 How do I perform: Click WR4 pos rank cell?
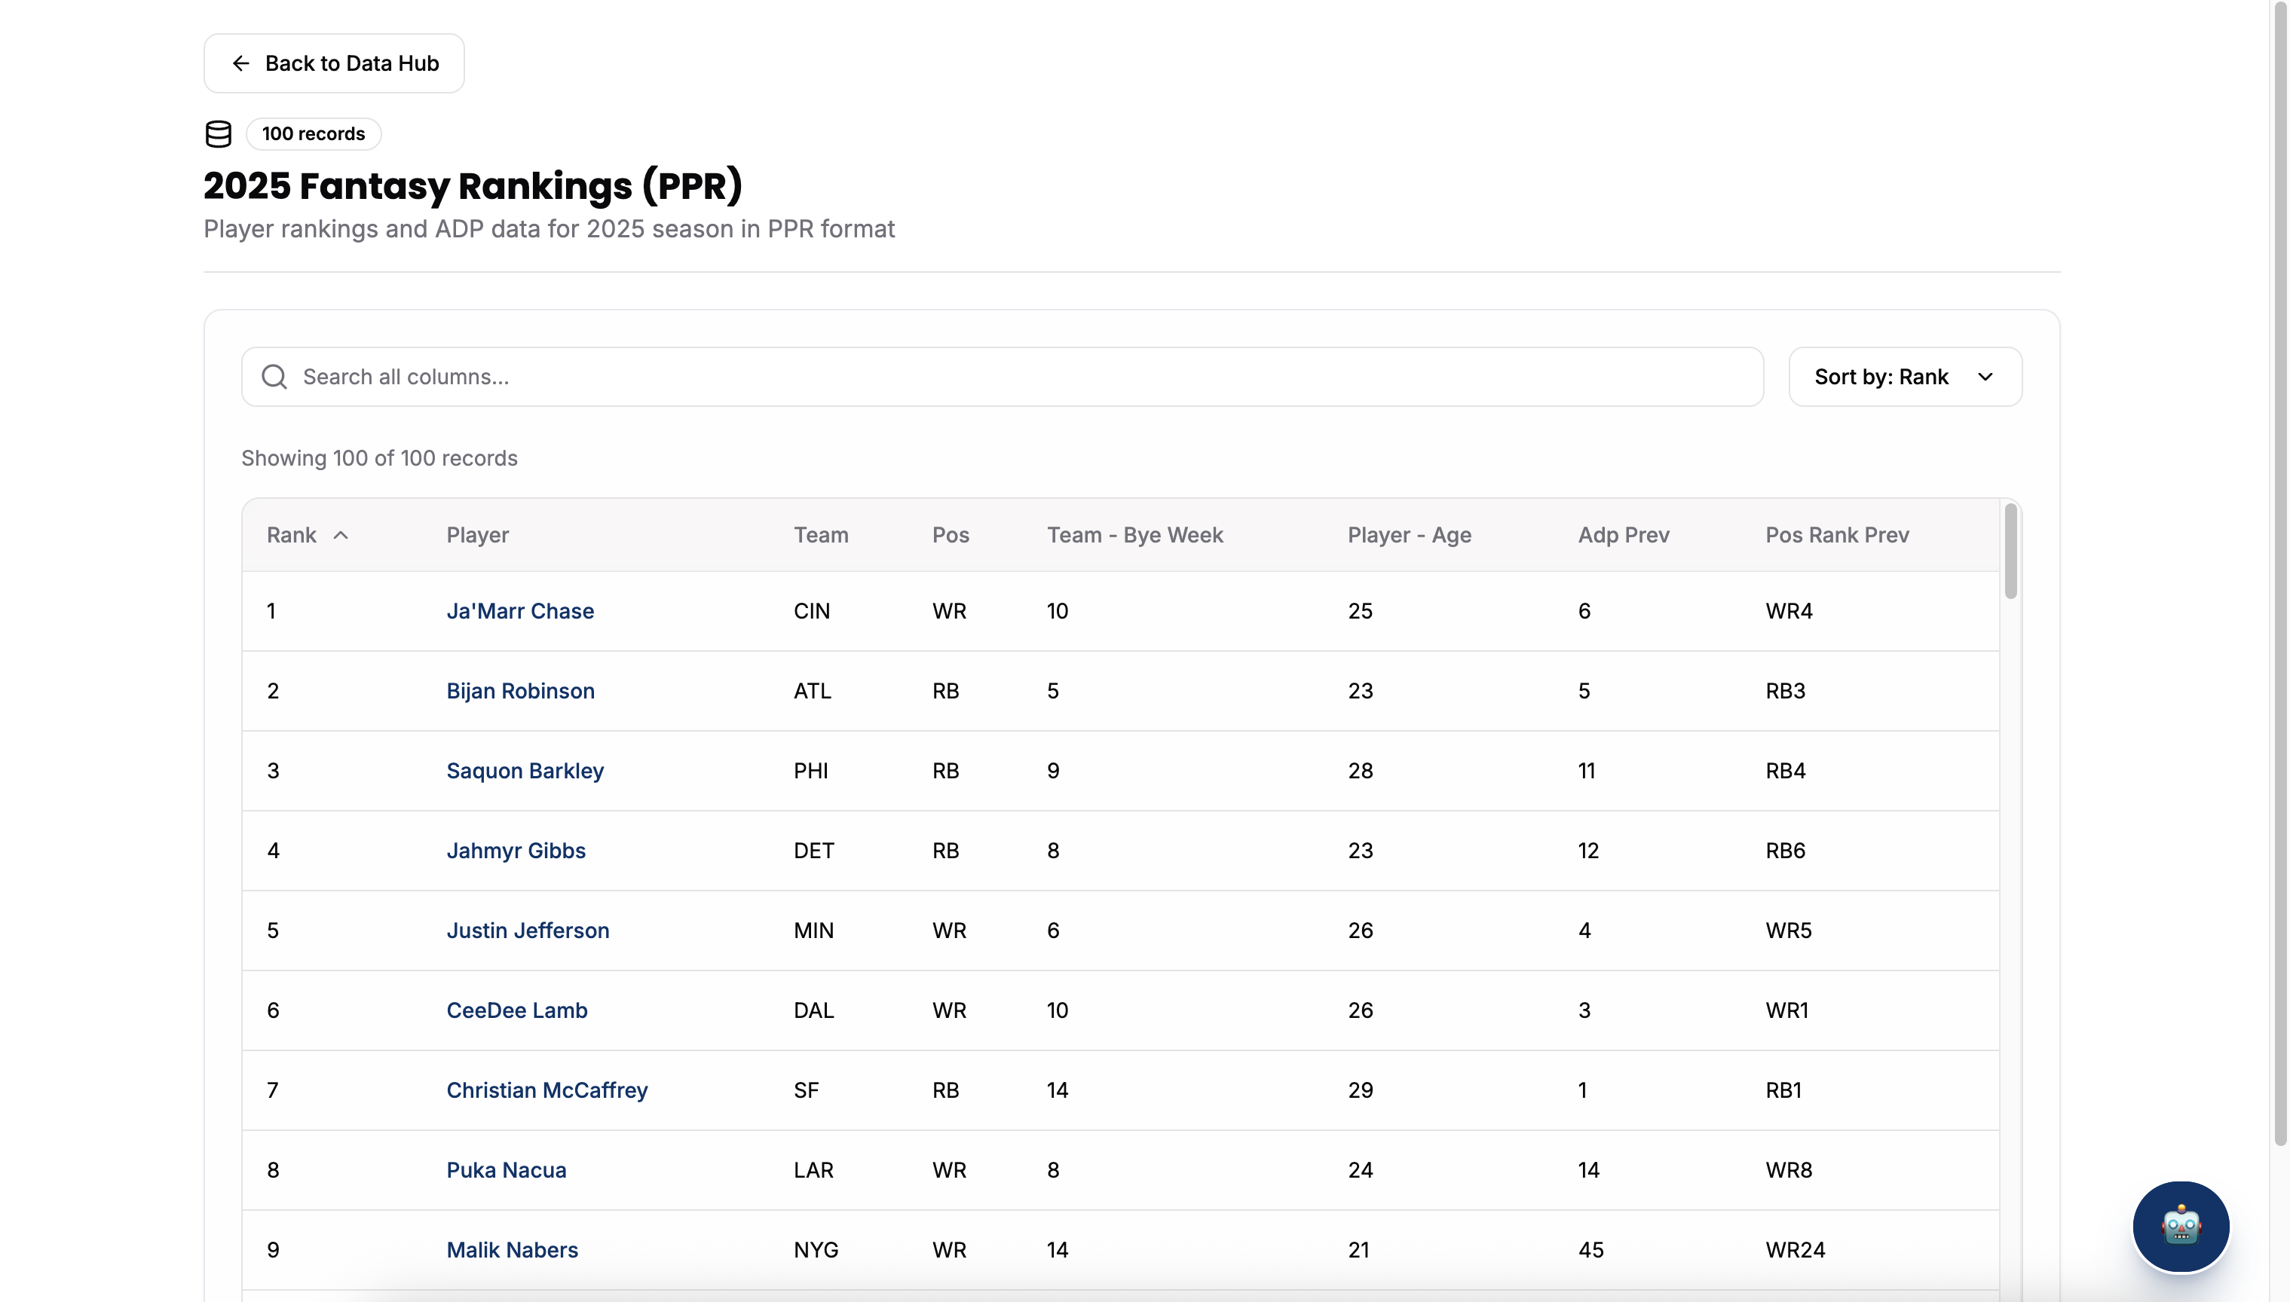pos(1789,611)
